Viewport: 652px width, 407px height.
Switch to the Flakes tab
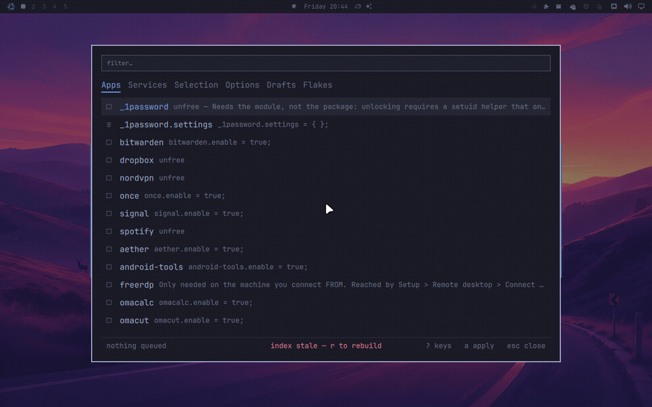318,85
